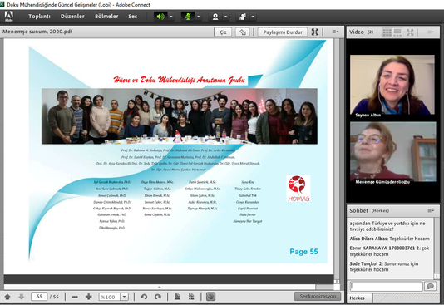Click the Çiz draw button
The height and width of the screenshot is (305, 444).
[x=223, y=32]
